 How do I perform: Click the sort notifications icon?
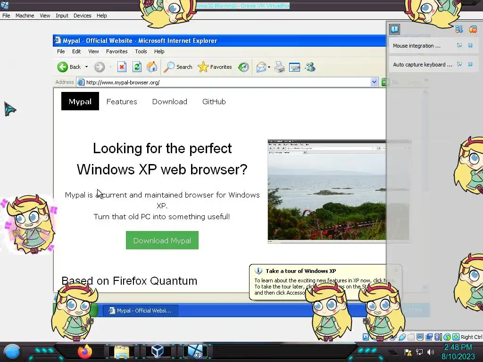pyautogui.click(x=459, y=29)
